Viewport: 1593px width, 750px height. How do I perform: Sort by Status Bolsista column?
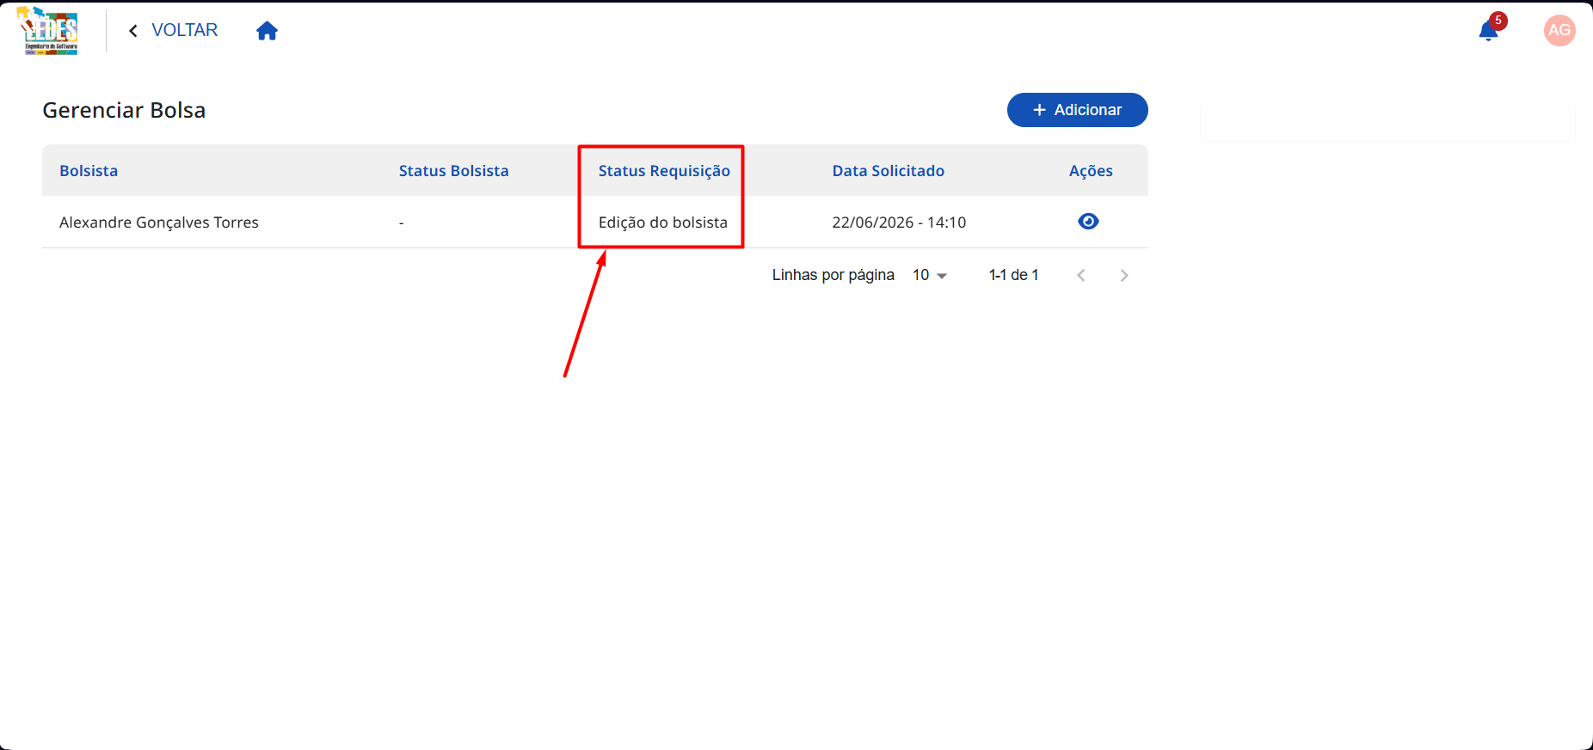(454, 171)
